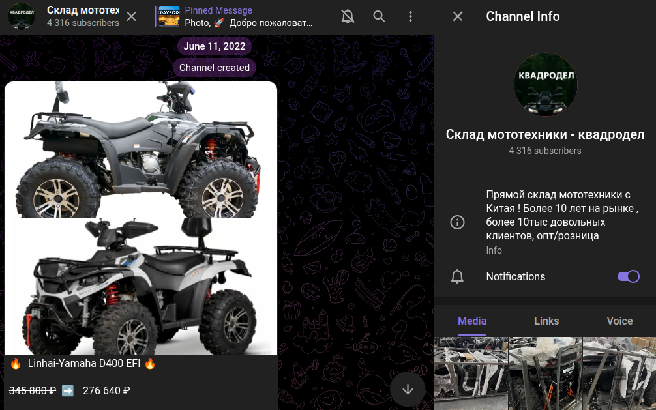
Task: Click the 'Linhai-Yamaha D400 EFI' caption text
Action: click(x=84, y=363)
